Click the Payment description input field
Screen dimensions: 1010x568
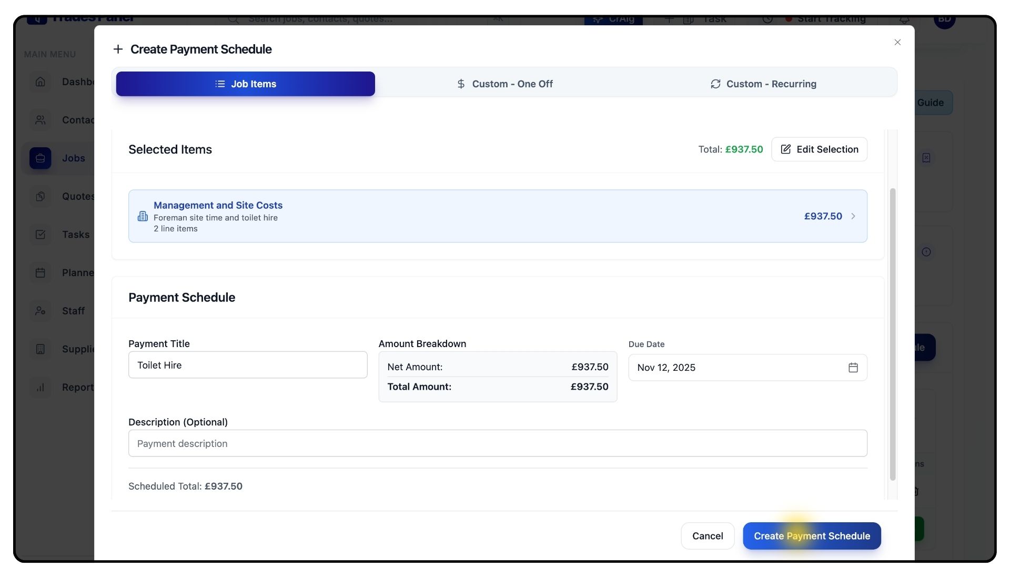(497, 443)
